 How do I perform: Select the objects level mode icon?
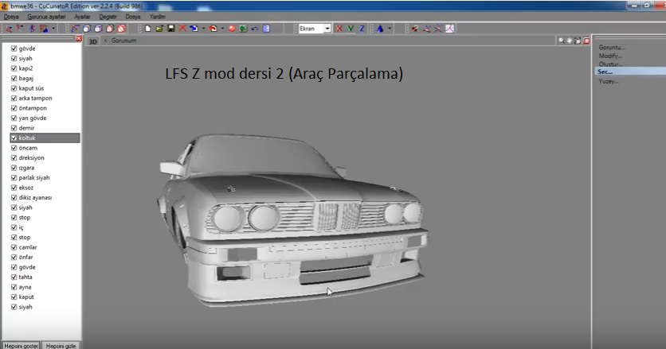[x=44, y=29]
